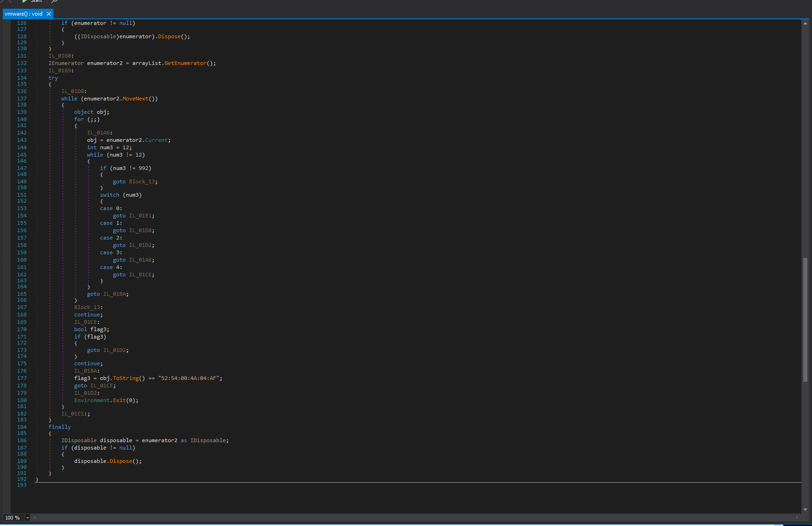This screenshot has height=526, width=812.
Task: Click "goto Block_13;" on line 149
Action: (x=135, y=181)
